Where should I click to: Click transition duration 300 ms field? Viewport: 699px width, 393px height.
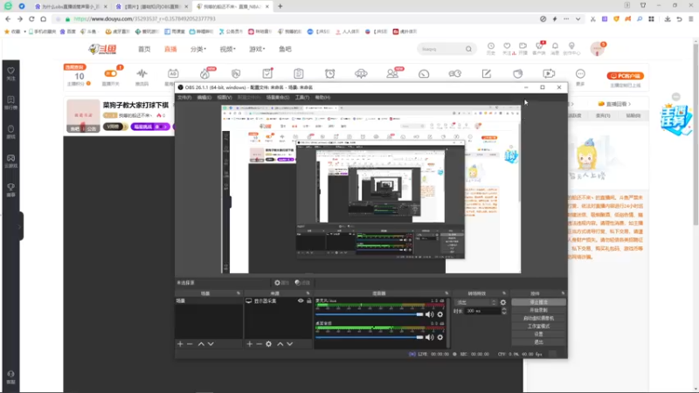482,311
